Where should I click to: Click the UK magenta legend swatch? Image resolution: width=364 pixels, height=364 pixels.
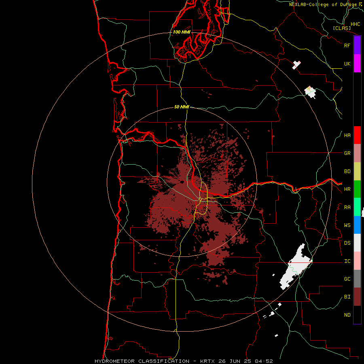357,63
